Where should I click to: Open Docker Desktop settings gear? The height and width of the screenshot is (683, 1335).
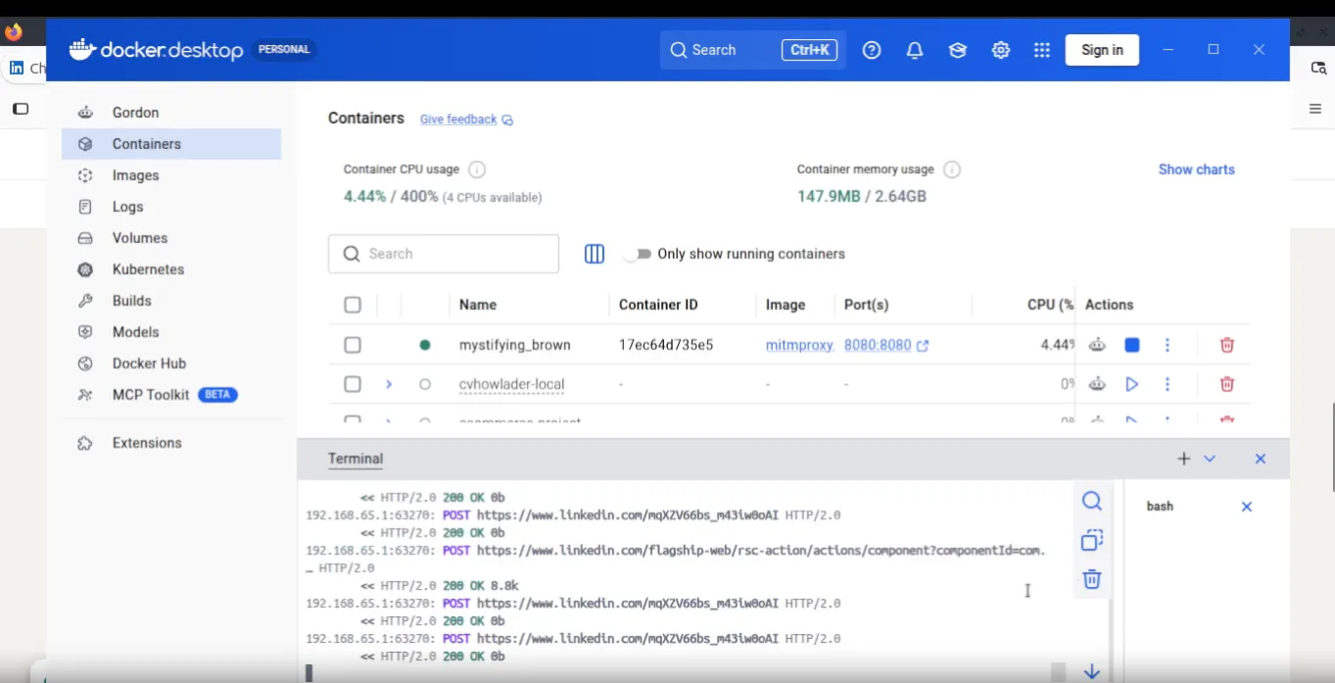[x=1001, y=50]
